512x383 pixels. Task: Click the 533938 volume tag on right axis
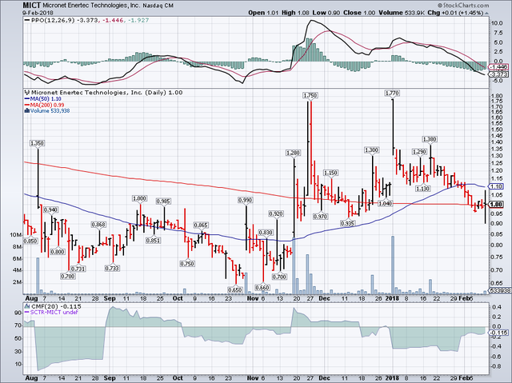click(498, 289)
